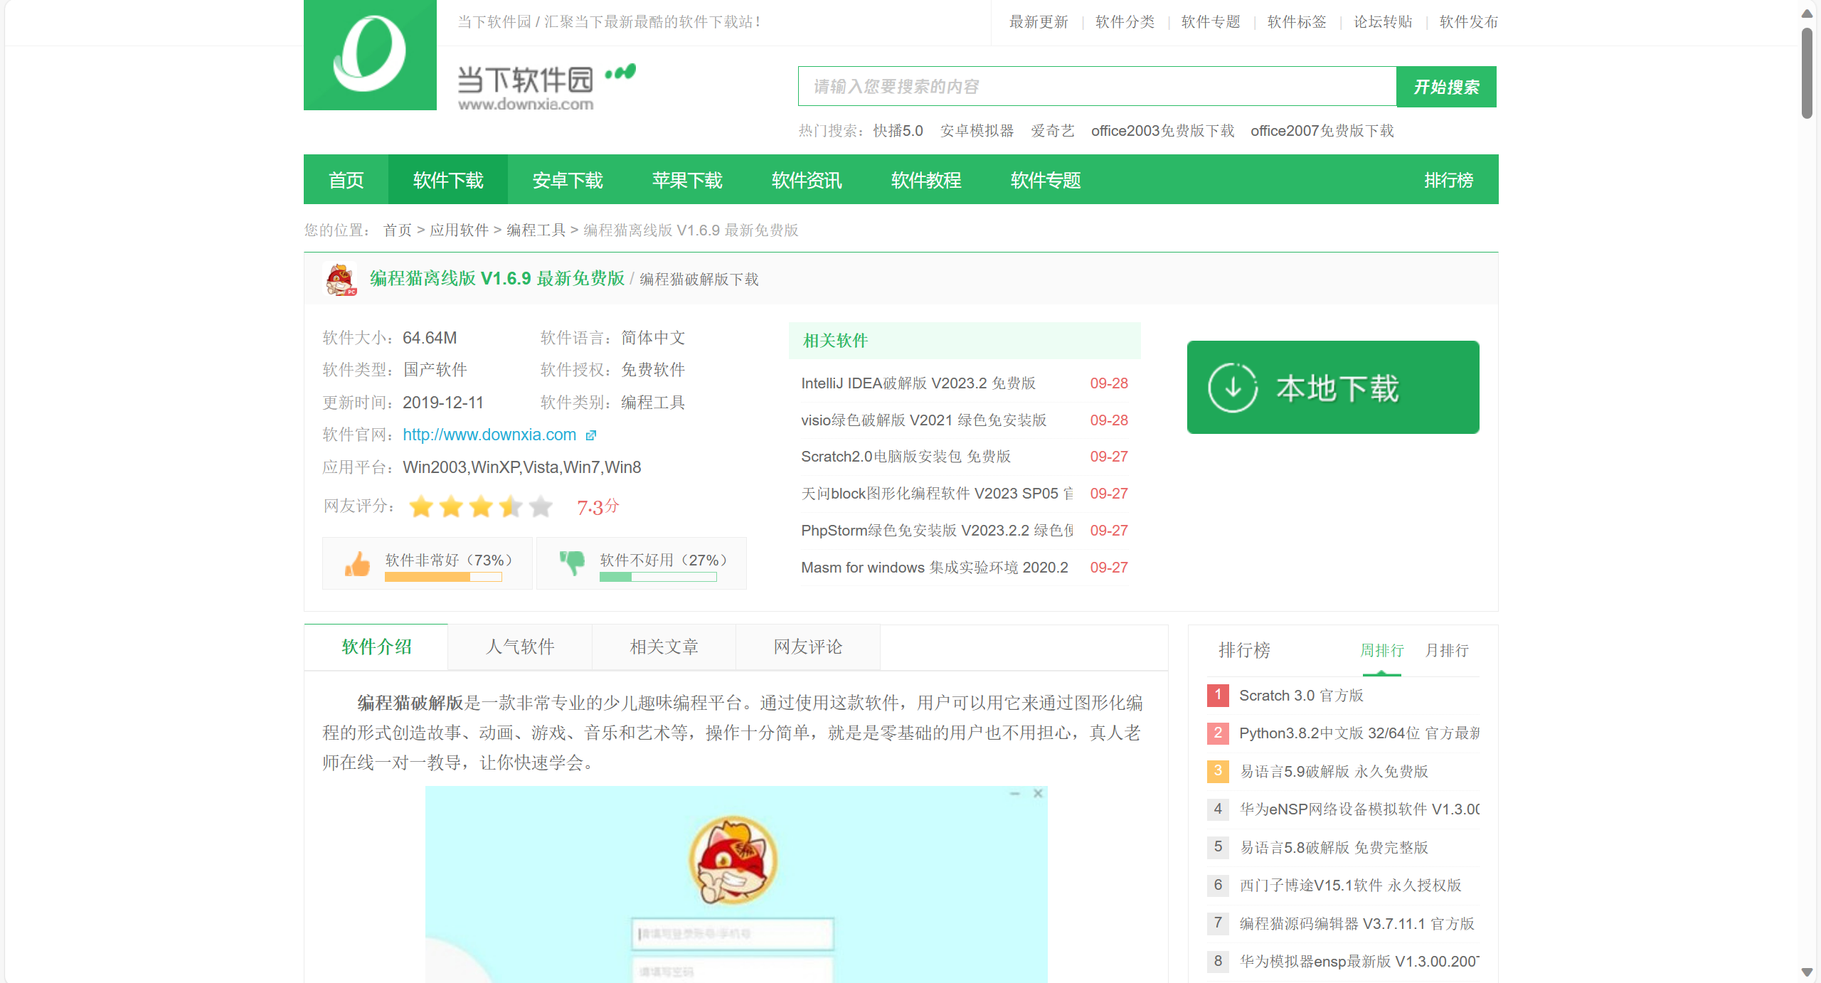Screen dimensions: 1821x983
Task: Open Scratch2.0电脑版安装包 related software
Action: click(906, 457)
